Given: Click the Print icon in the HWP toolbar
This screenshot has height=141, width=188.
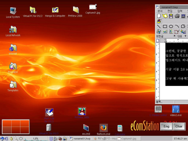Looking at the screenshot, I should [177, 16].
